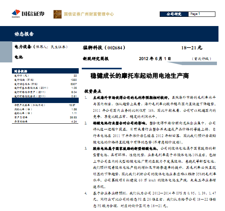The image size is (225, 211).
Task: Click the Page 1 indicator box
Action: (x=202, y=14)
